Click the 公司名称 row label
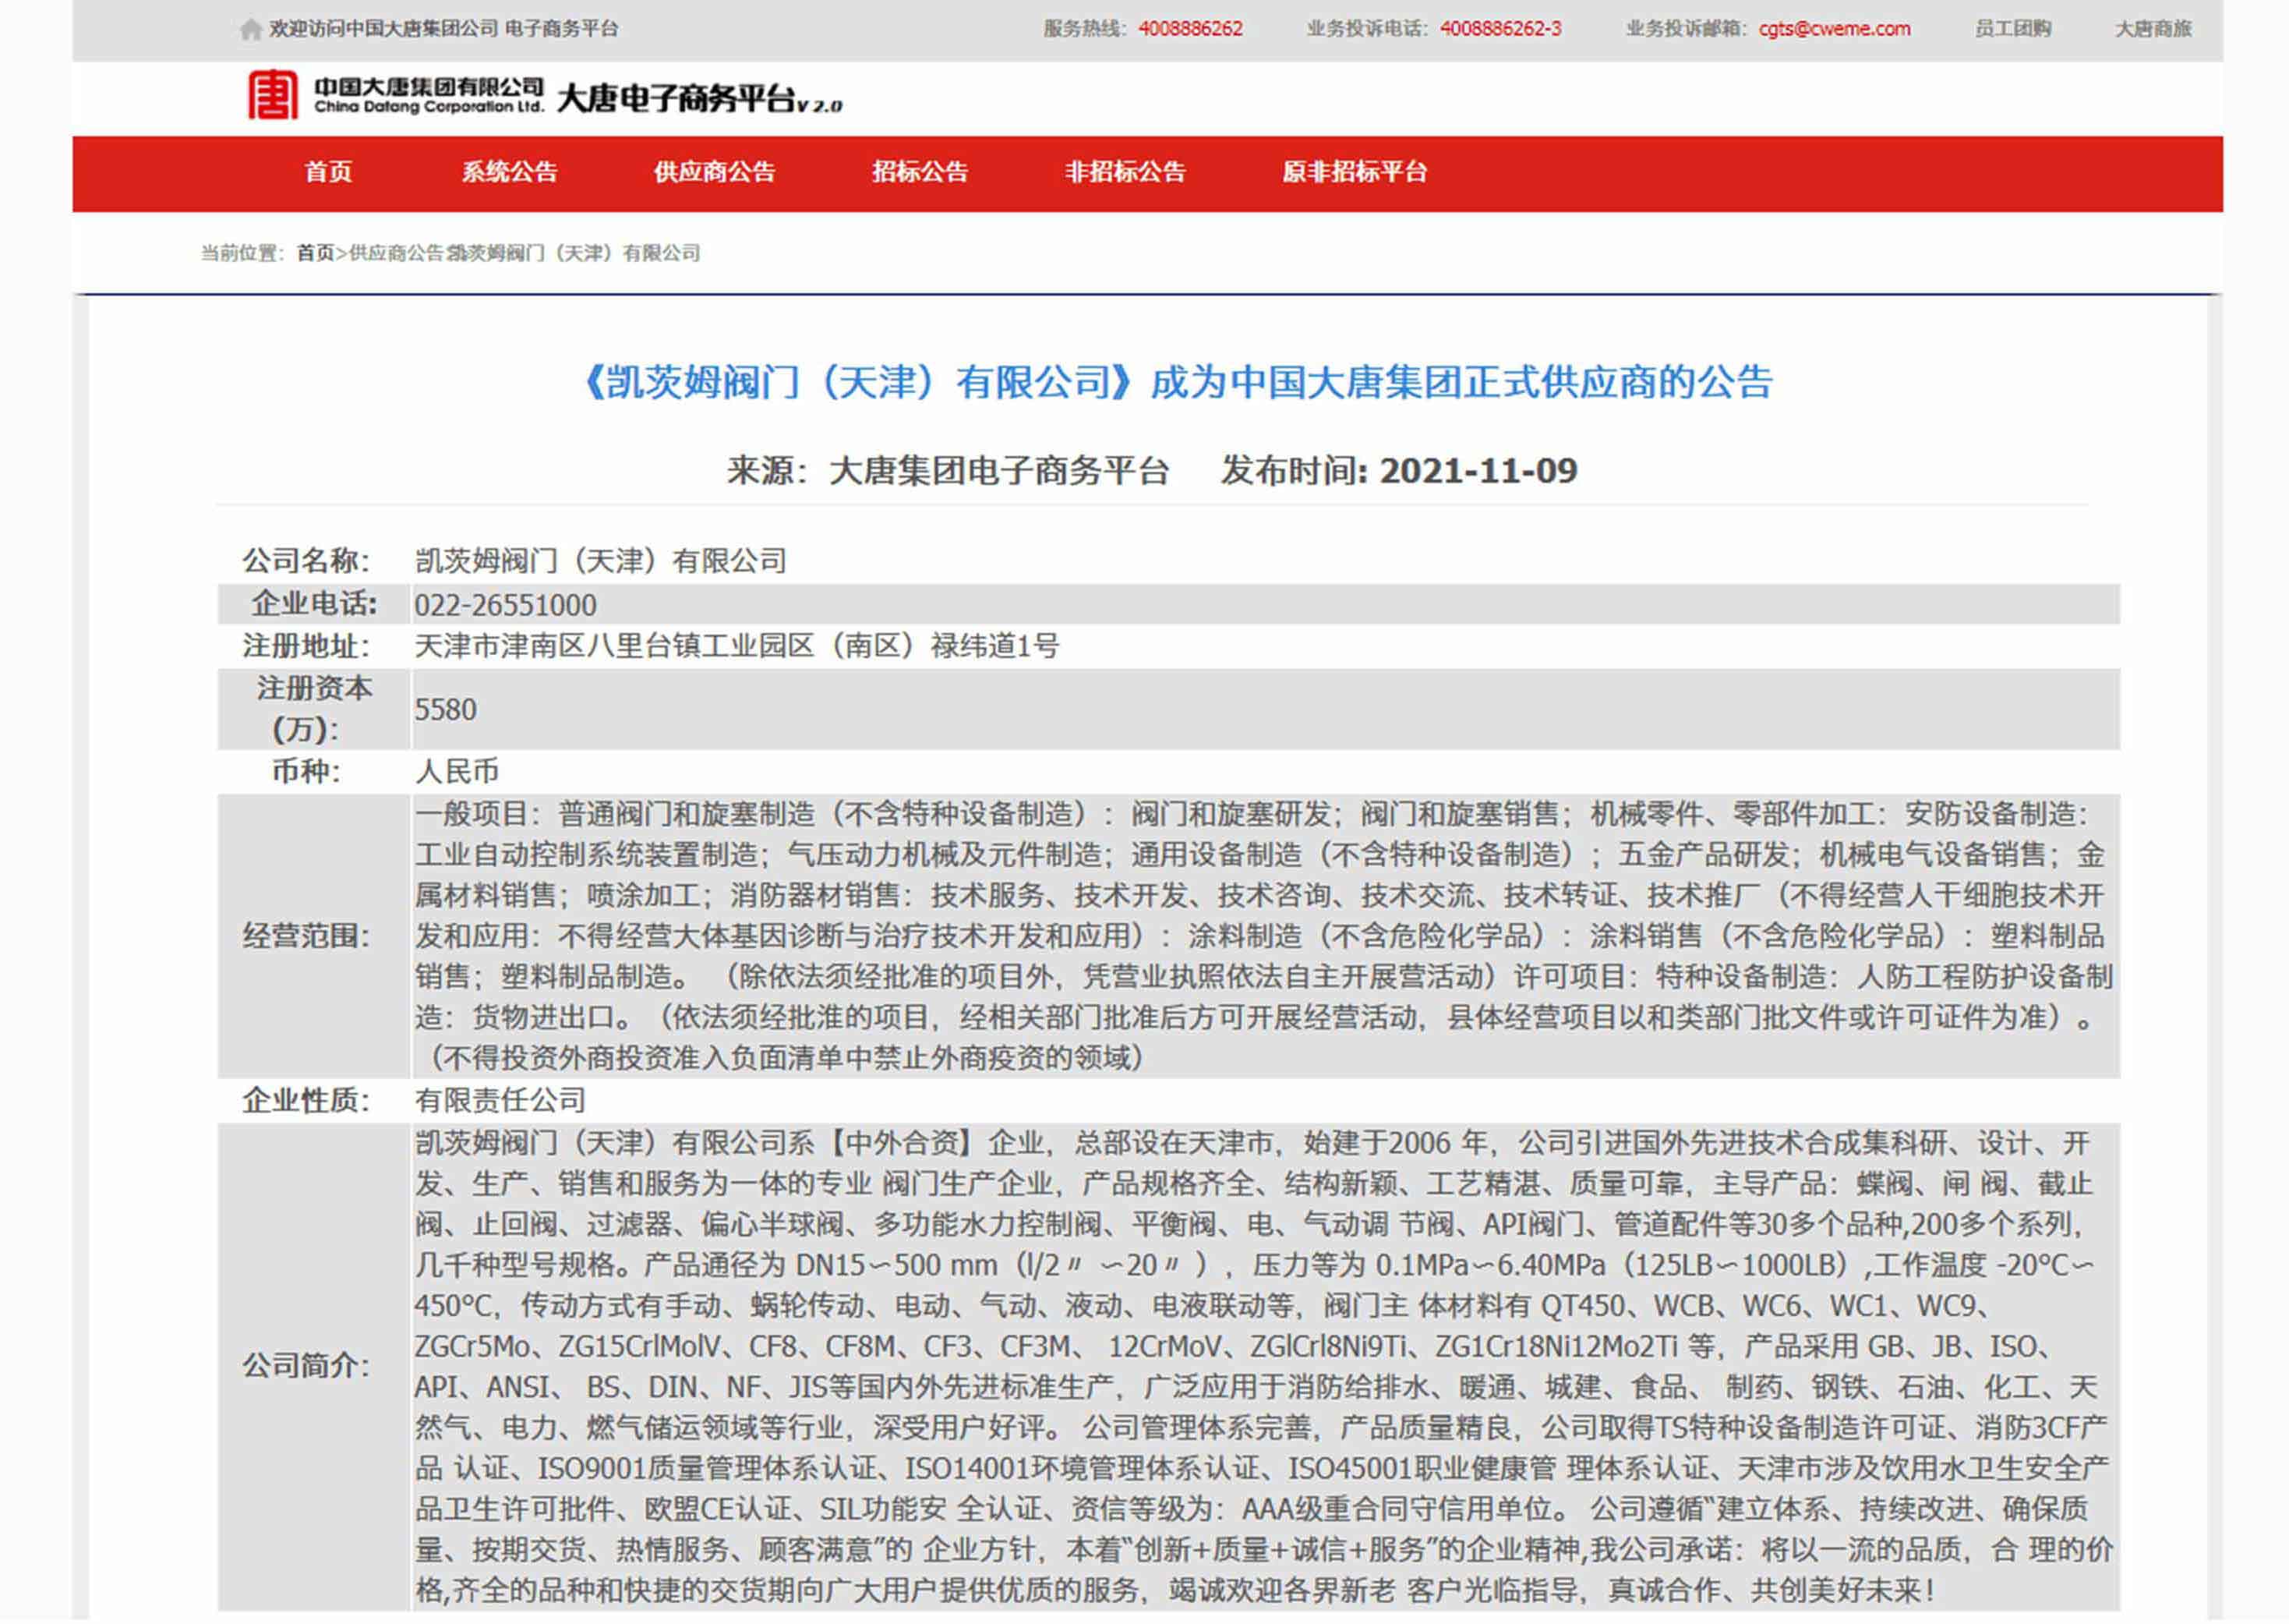This screenshot has width=2289, height=1624. (x=306, y=561)
